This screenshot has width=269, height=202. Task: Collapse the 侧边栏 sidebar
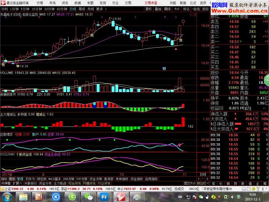(203, 183)
